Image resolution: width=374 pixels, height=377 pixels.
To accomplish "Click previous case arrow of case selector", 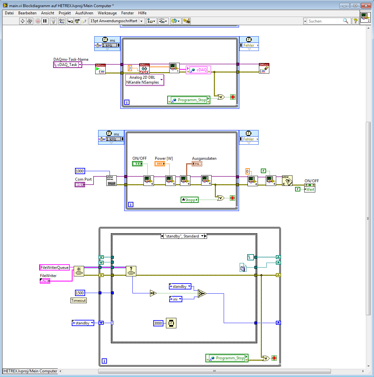I will (x=162, y=236).
